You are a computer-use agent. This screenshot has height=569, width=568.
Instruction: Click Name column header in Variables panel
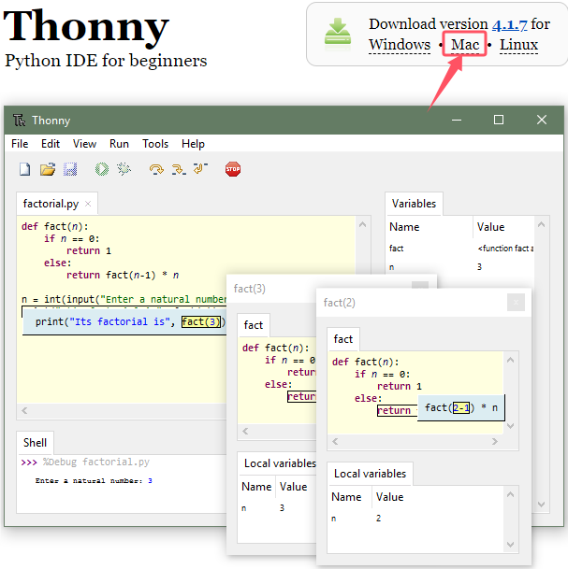430,227
